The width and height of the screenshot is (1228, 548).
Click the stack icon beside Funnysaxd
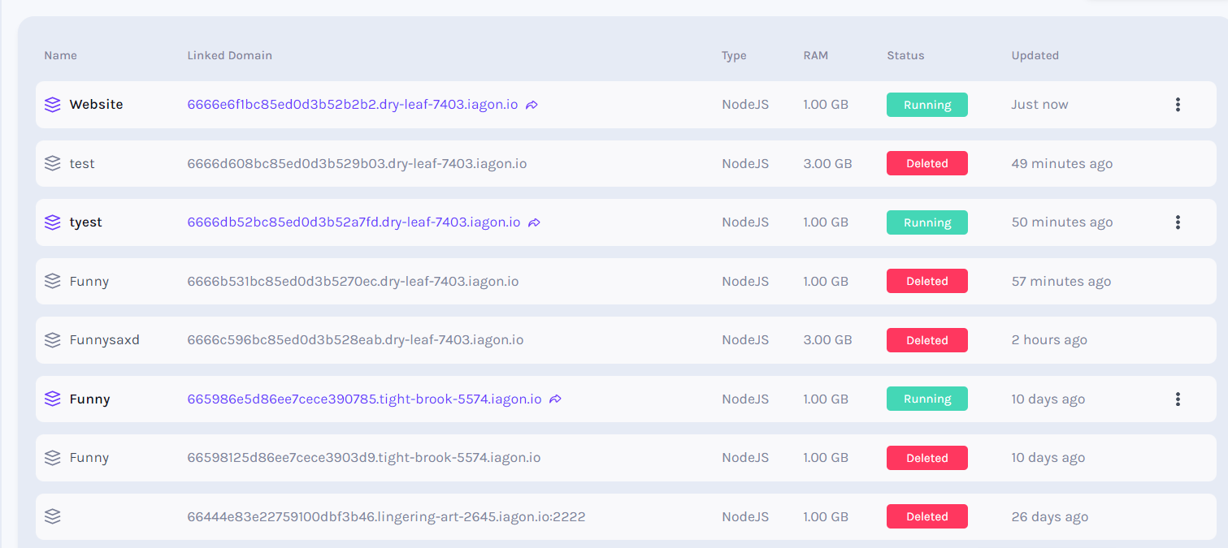pos(53,340)
